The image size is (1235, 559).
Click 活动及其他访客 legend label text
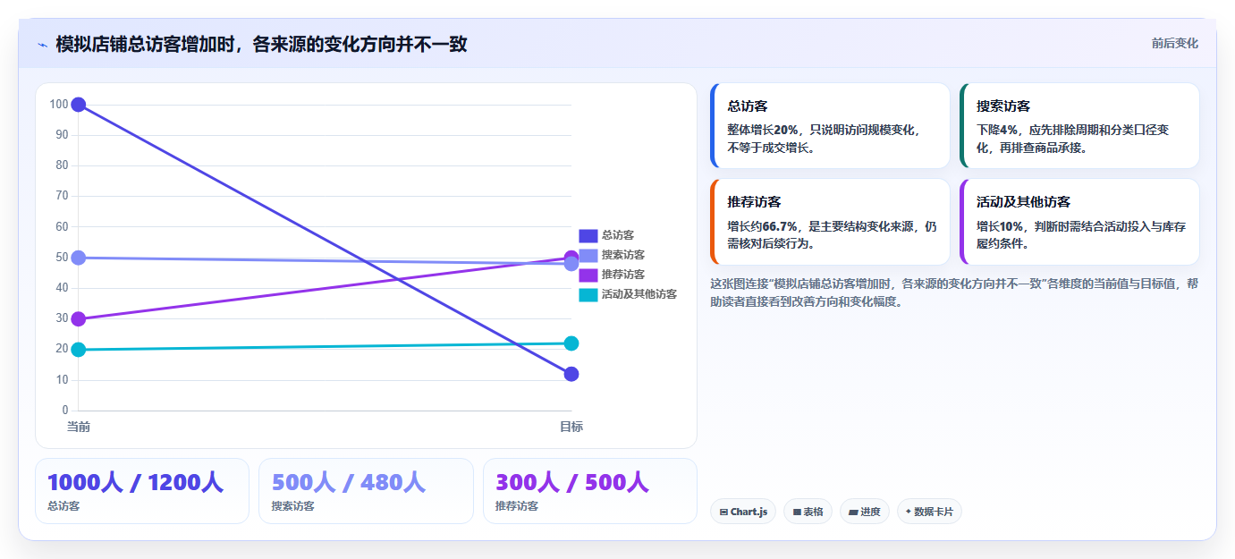(639, 294)
